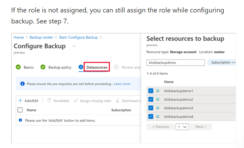The height and width of the screenshot is (148, 244).
Task: Click the Home breadcrumb link
Action: pos(19,37)
